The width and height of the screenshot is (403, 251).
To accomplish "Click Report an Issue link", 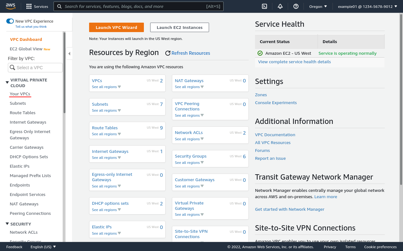I will (x=270, y=158).
